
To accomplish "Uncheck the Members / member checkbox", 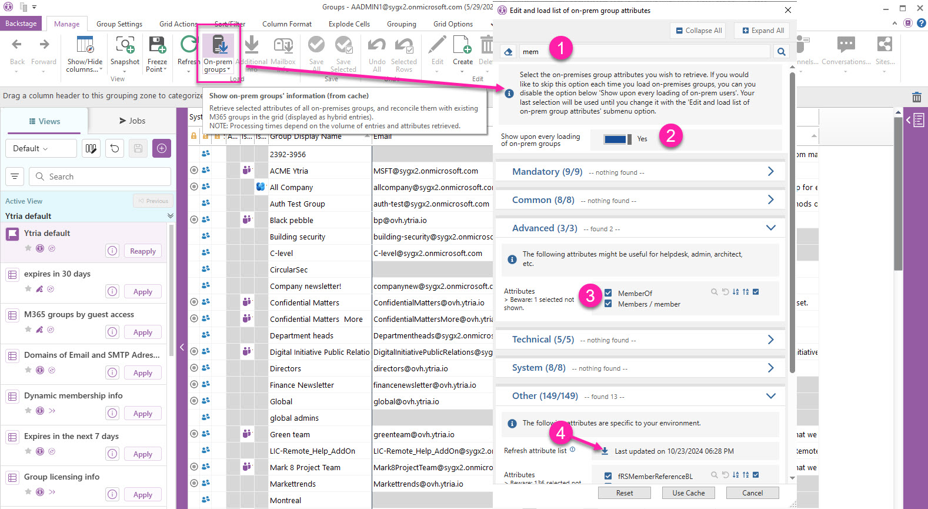I will (x=608, y=304).
